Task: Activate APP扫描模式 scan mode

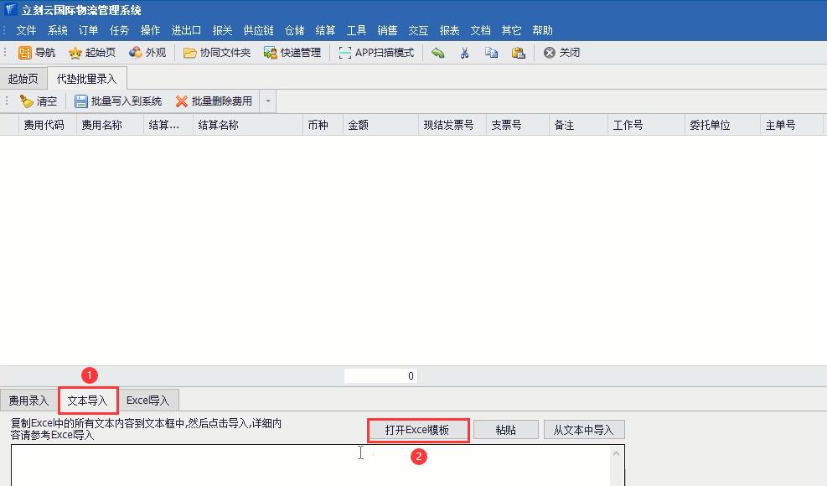Action: tap(376, 53)
